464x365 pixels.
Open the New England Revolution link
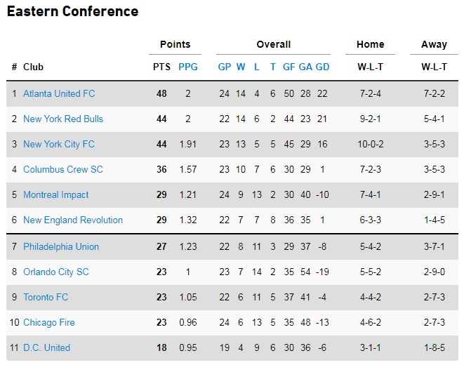[x=73, y=220]
